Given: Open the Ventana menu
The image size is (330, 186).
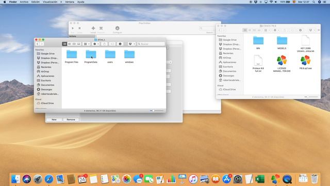Looking at the screenshot, I should click(70, 2).
